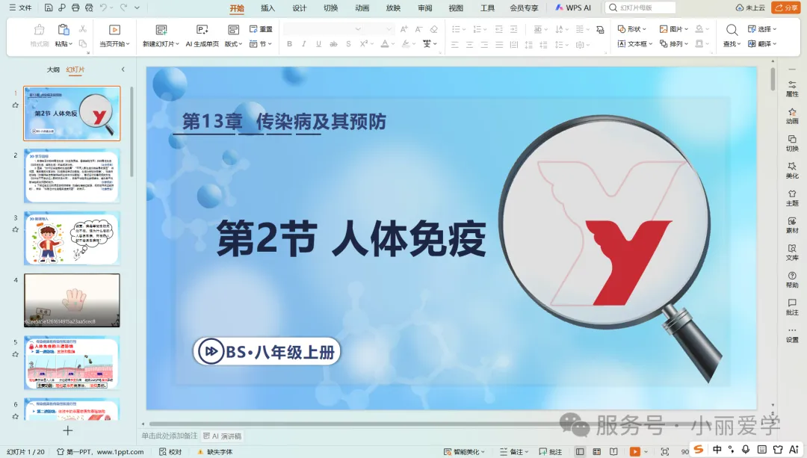Open the 美化 (Beautify) side panel icon
This screenshot has height=458, width=807.
coord(792,170)
